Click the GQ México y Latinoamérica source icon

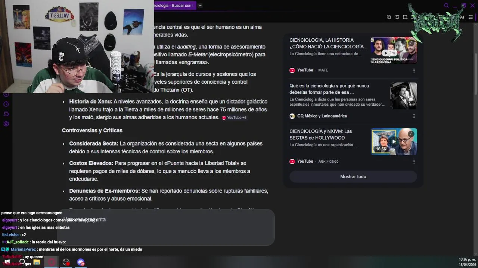pyautogui.click(x=292, y=116)
